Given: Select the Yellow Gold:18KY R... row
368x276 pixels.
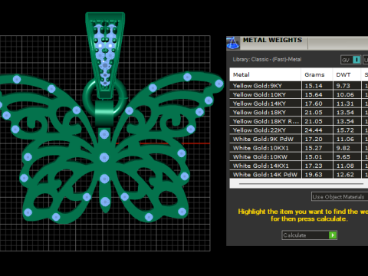Looking at the screenshot, I should tap(299, 121).
